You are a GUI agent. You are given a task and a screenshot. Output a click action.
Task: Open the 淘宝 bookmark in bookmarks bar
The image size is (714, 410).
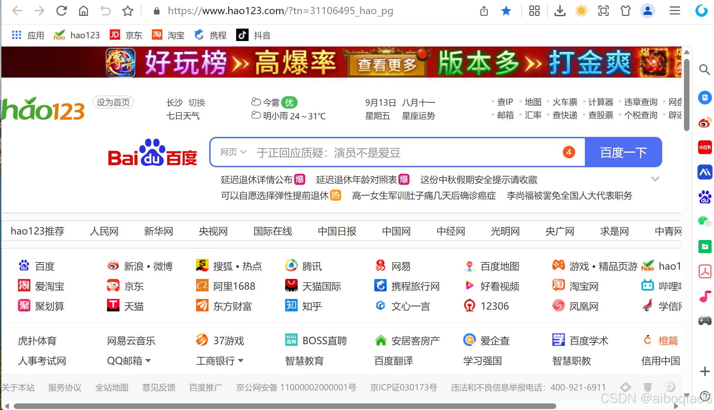coord(168,35)
